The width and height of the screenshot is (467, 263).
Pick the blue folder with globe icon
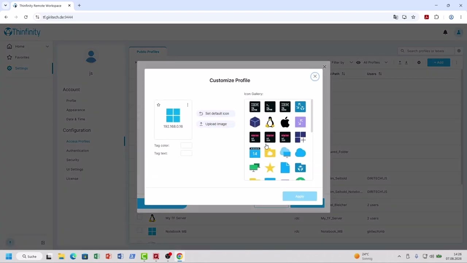pos(300,168)
